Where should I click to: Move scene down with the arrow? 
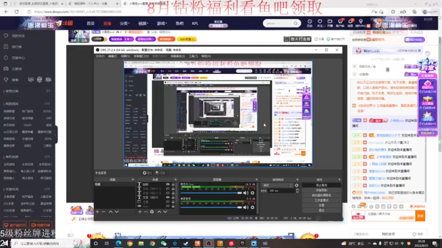coord(117,212)
